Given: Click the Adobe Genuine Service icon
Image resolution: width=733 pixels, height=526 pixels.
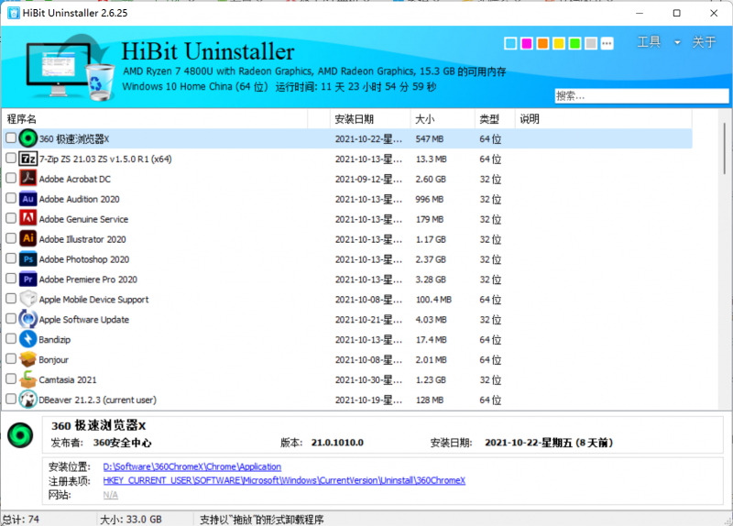Looking at the screenshot, I should tap(28, 219).
